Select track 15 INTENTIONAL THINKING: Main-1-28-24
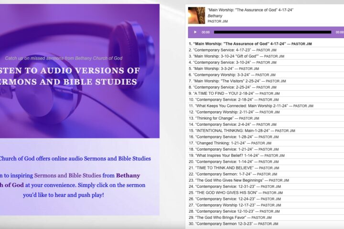Screen dimensions: 344x229 tap(266, 131)
